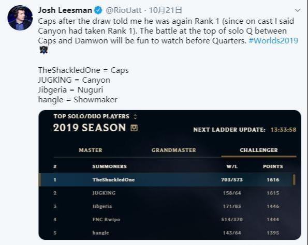This screenshot has width=308, height=245.
Task: Sort by the W/L column header
Action: pyautogui.click(x=232, y=166)
